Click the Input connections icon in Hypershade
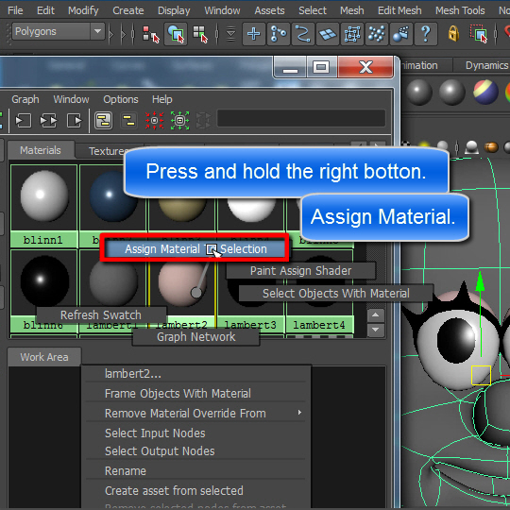Image resolution: width=510 pixels, height=510 pixels. [24, 121]
